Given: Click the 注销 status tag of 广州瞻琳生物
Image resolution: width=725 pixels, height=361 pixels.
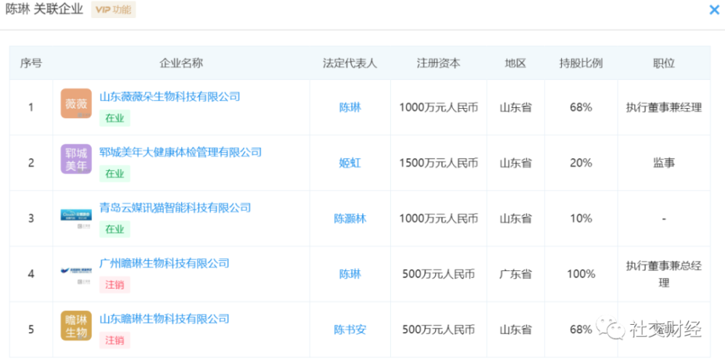Looking at the screenshot, I should [x=115, y=285].
